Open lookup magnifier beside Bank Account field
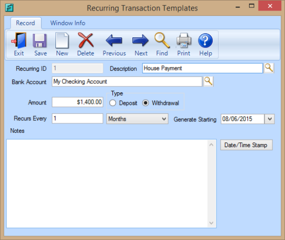The image size is (285, 240). click(208, 81)
